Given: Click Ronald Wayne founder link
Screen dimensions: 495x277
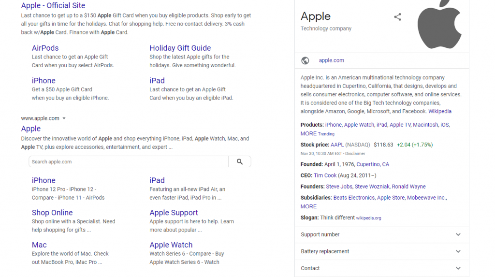Looking at the screenshot, I should pos(409,186).
